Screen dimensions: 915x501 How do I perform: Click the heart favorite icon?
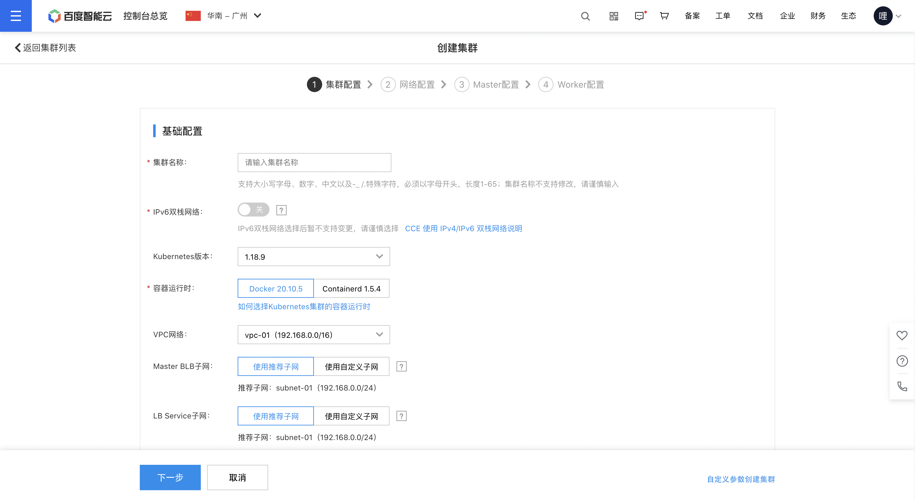point(902,335)
